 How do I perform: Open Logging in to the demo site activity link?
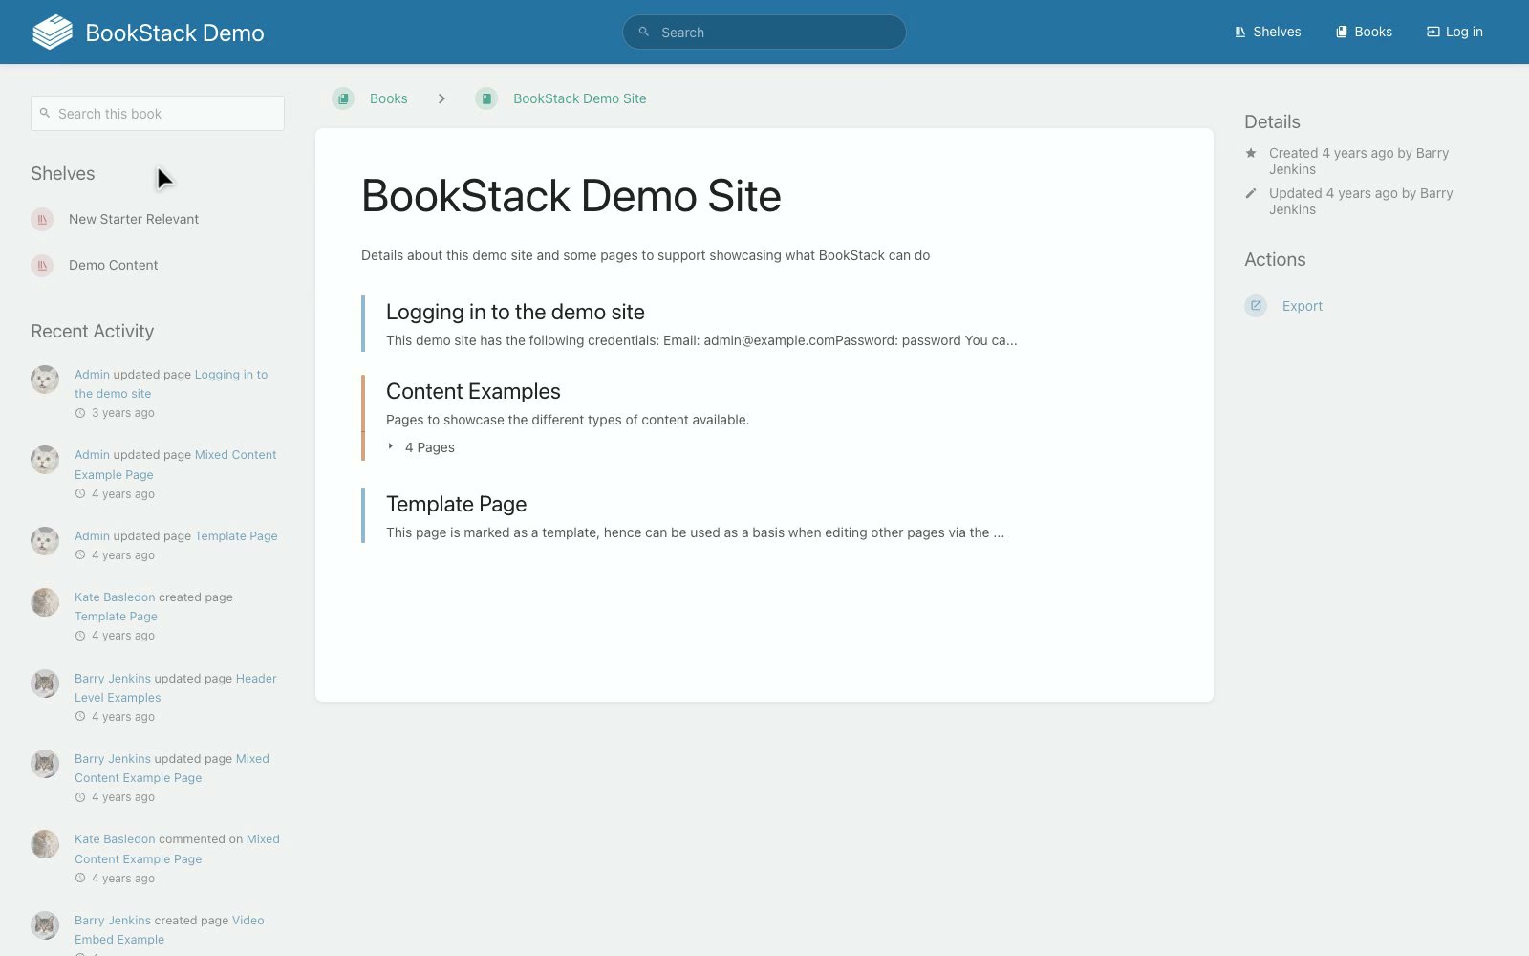171,384
